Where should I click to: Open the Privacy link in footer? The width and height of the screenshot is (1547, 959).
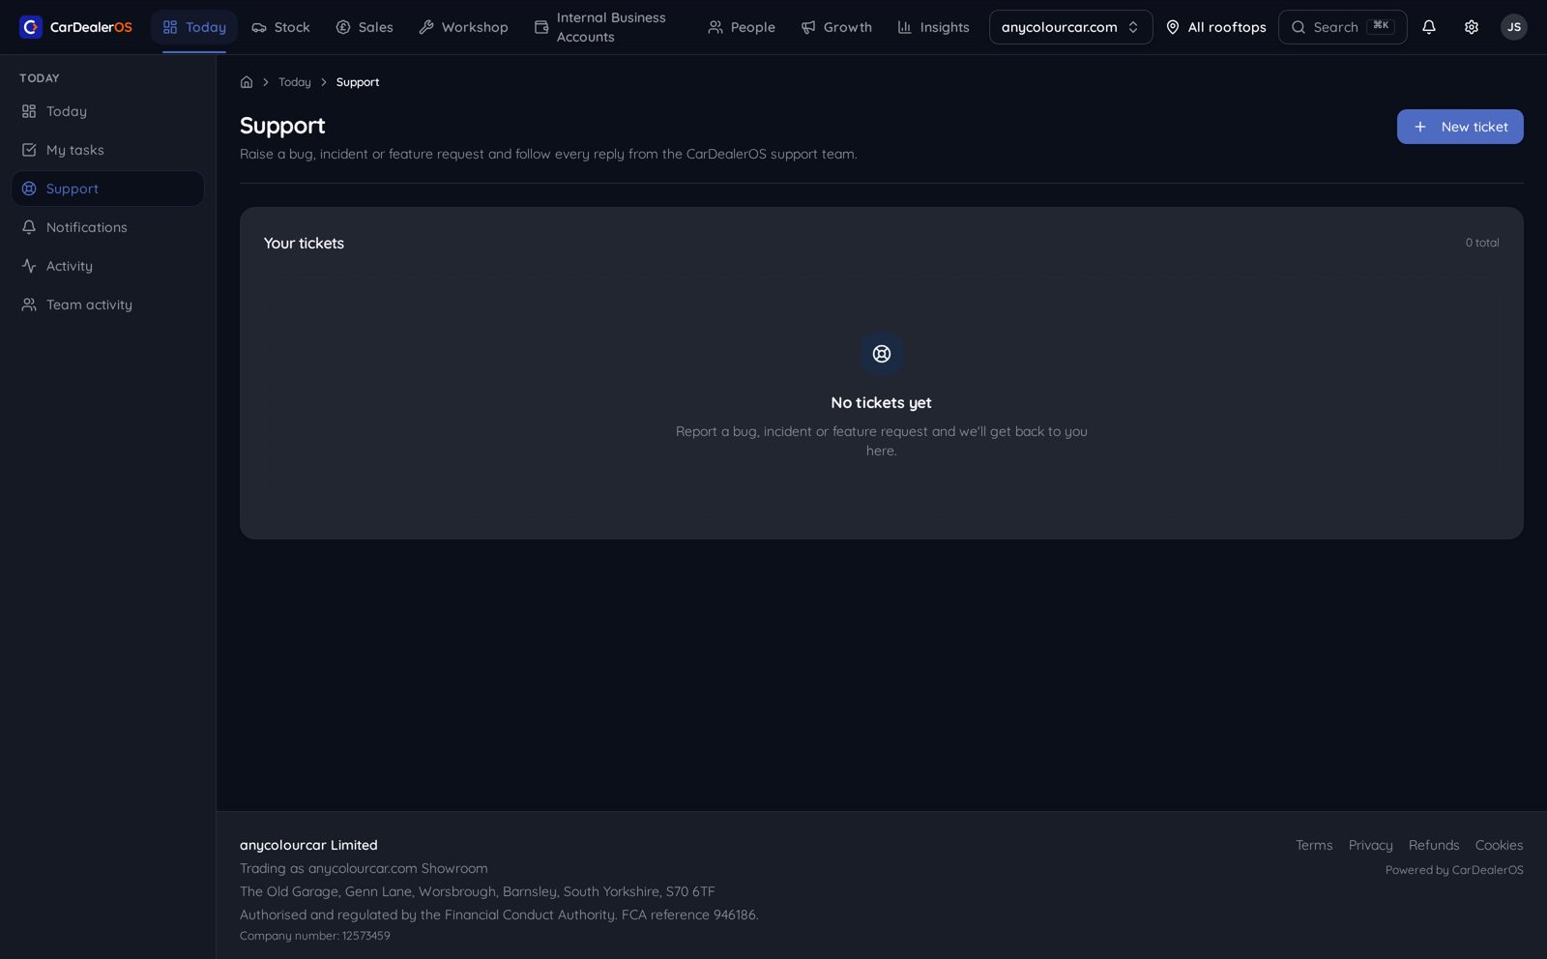[x=1370, y=845]
